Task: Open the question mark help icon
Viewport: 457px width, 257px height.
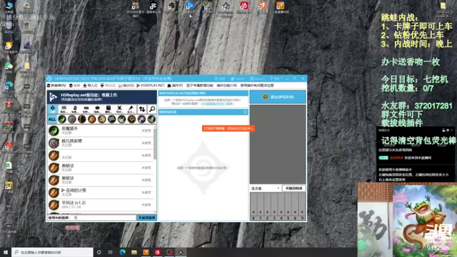Action: coord(271,79)
